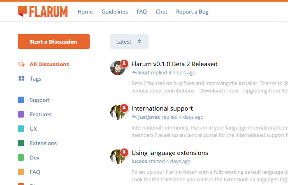Click avatar on International support discussion
This screenshot has width=288, height=185.
pyautogui.click(x=117, y=112)
